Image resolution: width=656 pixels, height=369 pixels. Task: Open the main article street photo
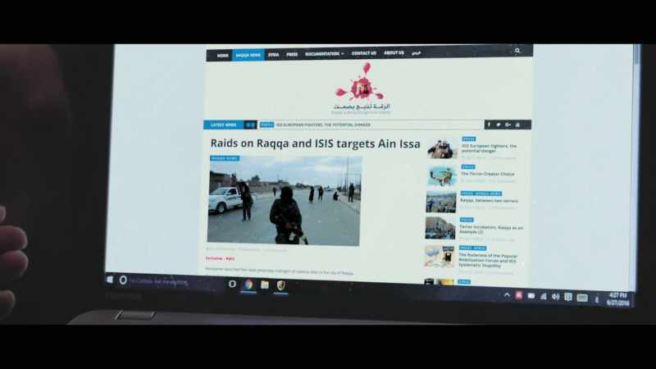point(285,201)
